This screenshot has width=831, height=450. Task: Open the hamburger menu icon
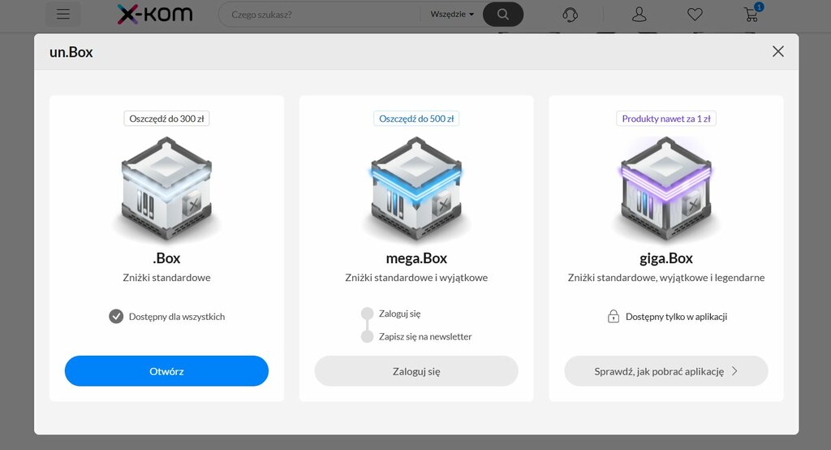tap(63, 15)
